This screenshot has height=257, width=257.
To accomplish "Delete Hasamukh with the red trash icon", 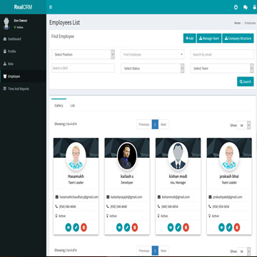I will 84,228.
